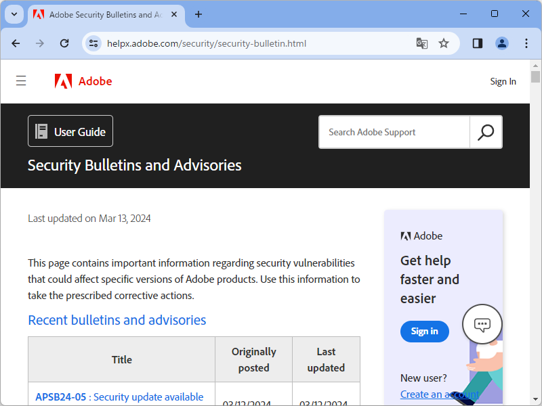Click the page's vertical scrollbar thumb
The width and height of the screenshot is (542, 406).
(x=535, y=76)
